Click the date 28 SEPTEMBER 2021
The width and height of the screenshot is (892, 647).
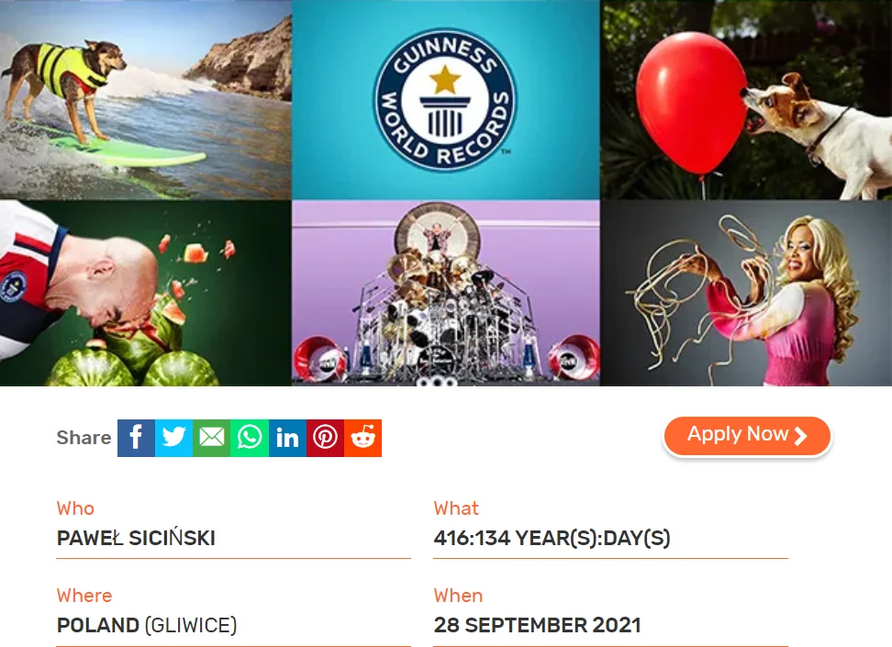(537, 625)
